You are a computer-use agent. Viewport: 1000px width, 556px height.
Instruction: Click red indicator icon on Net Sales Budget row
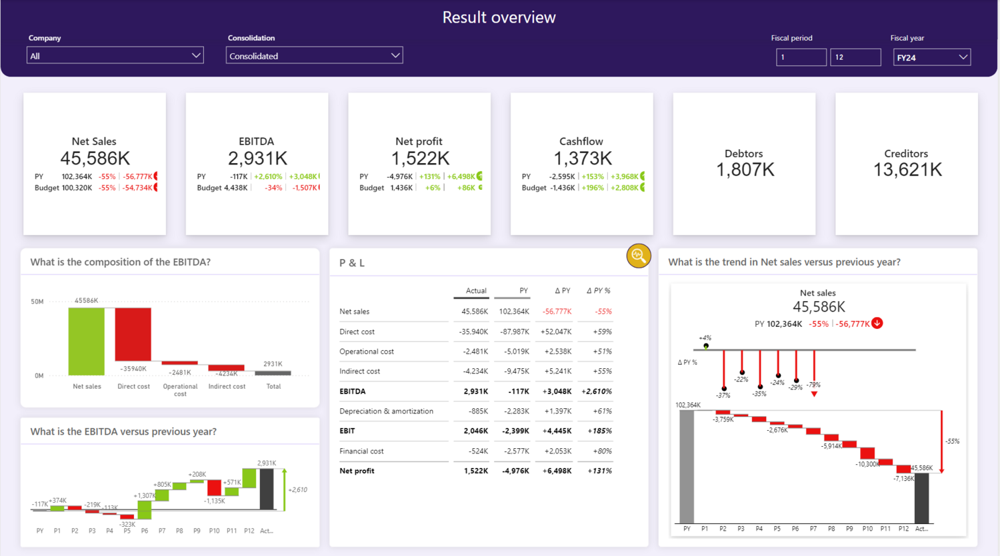(x=156, y=188)
